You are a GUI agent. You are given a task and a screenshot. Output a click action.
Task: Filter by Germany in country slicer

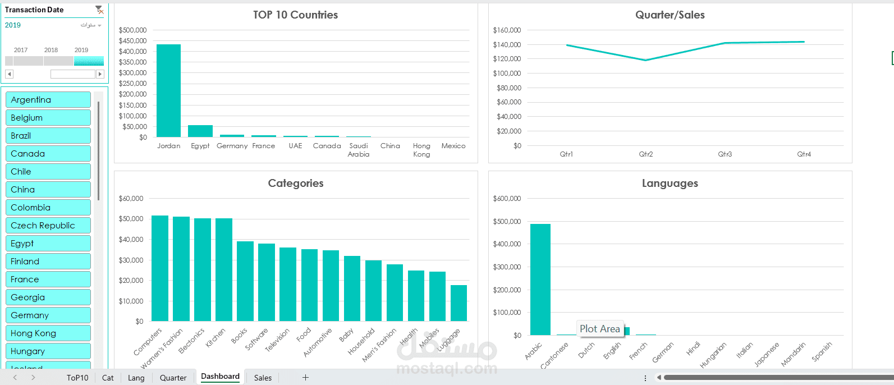click(48, 315)
